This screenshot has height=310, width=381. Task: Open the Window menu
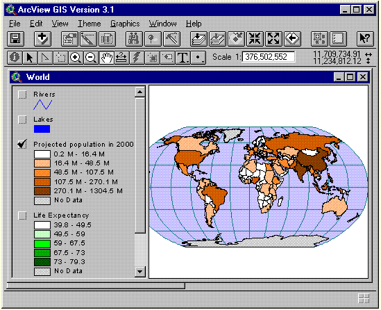(162, 24)
